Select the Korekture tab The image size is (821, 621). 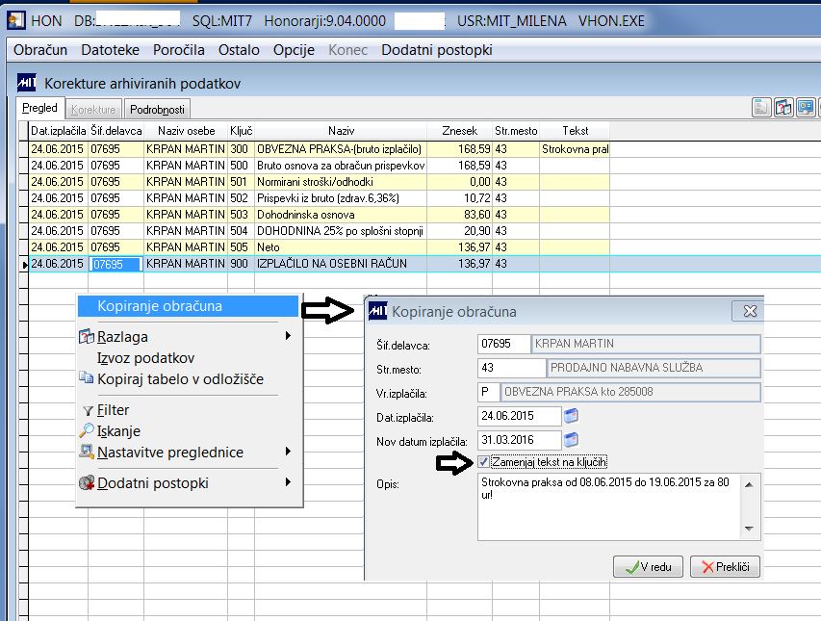click(93, 110)
